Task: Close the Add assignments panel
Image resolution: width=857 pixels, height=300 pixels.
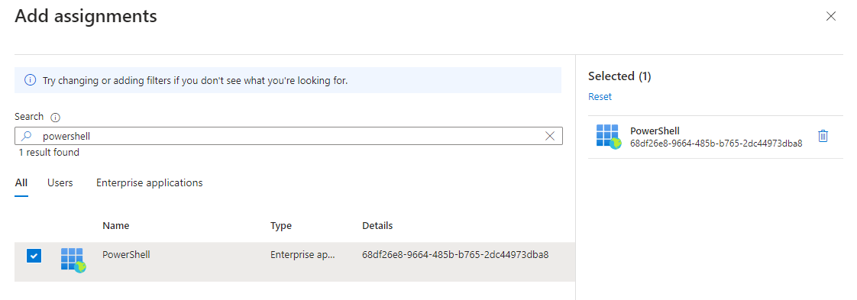Action: pos(831,16)
